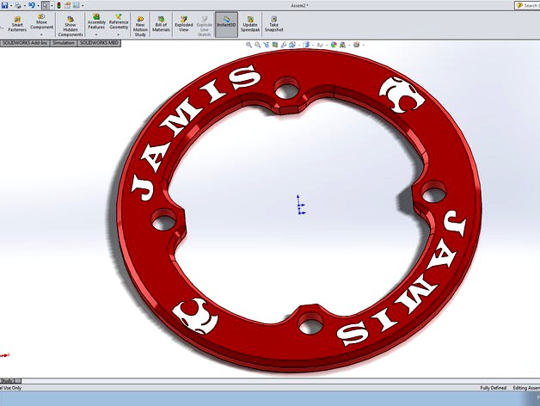Click the Zoom to Fit icon
This screenshot has width=540, height=406.
click(248, 44)
